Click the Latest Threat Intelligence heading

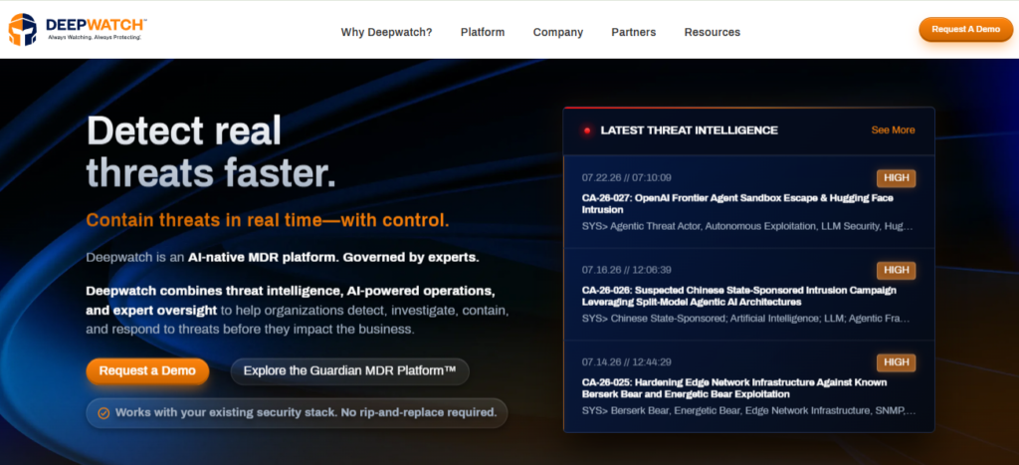click(689, 130)
